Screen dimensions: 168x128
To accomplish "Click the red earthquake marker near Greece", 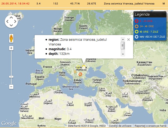I will (x=80, y=74).
